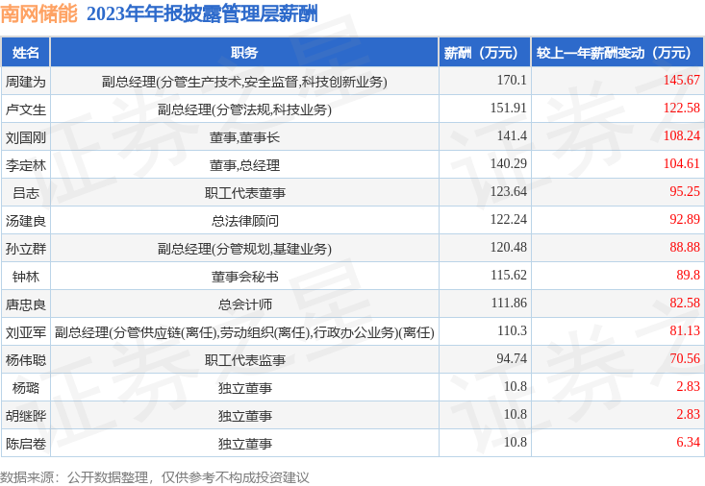Click the name cell 卢文生
705x486 pixels.
tap(26, 109)
